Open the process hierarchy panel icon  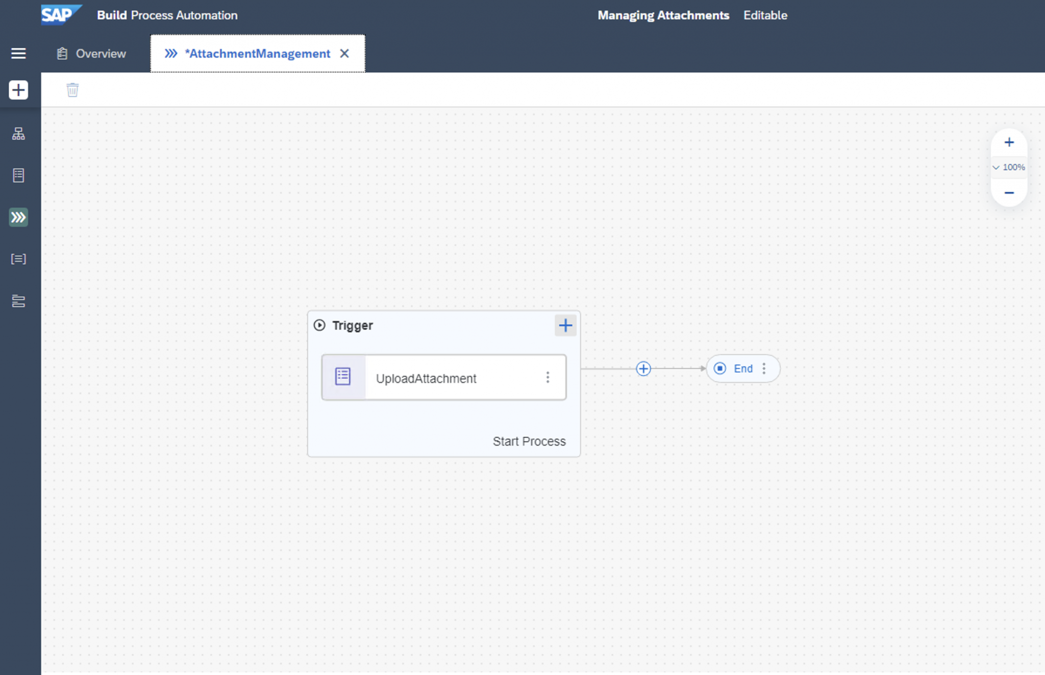pyautogui.click(x=18, y=134)
